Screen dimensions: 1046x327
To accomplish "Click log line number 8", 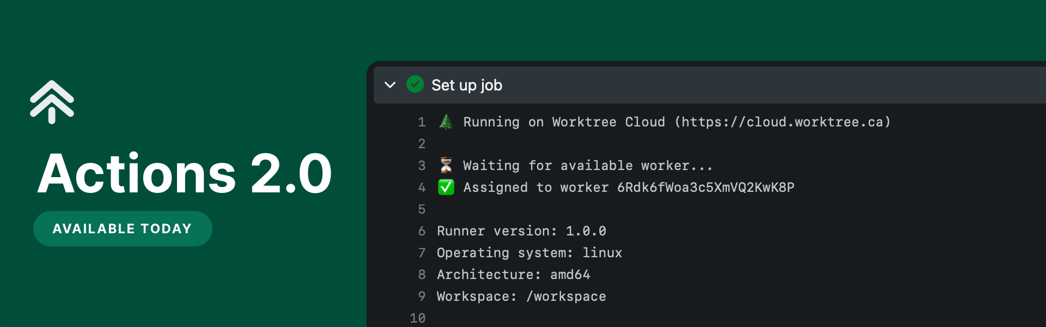I will (x=422, y=275).
